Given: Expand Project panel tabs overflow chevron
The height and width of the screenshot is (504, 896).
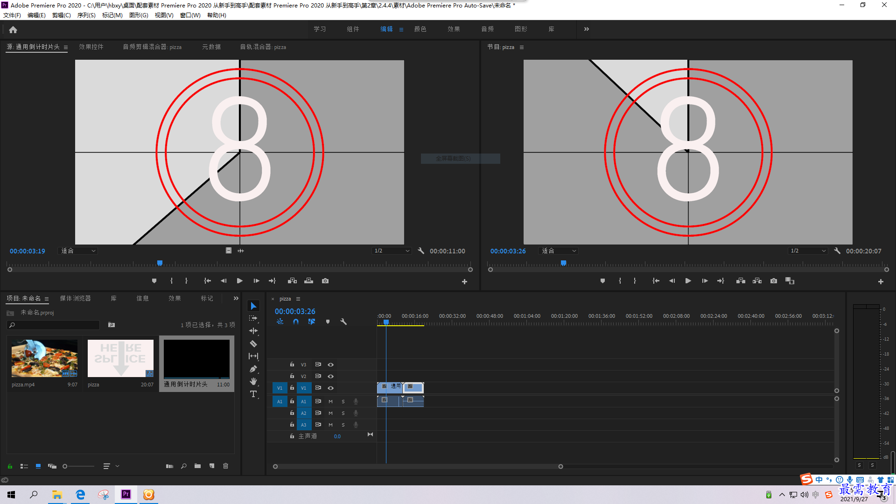Looking at the screenshot, I should click(236, 298).
